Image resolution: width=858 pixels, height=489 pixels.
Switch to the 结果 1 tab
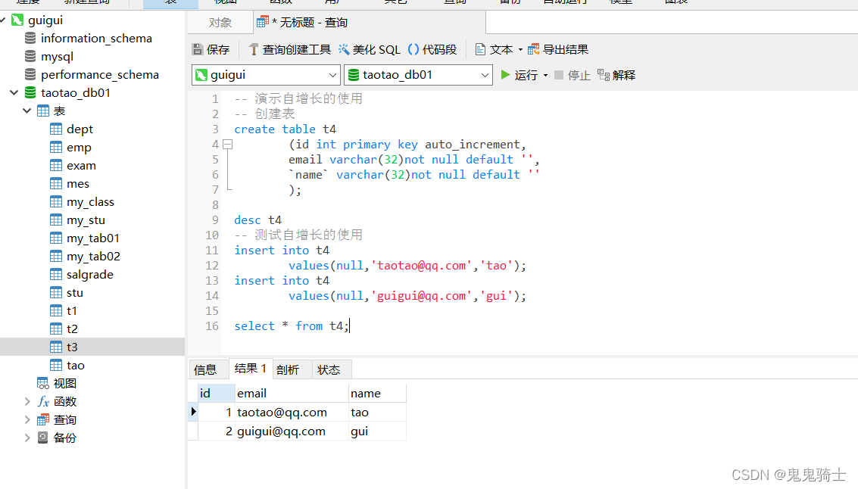point(250,369)
